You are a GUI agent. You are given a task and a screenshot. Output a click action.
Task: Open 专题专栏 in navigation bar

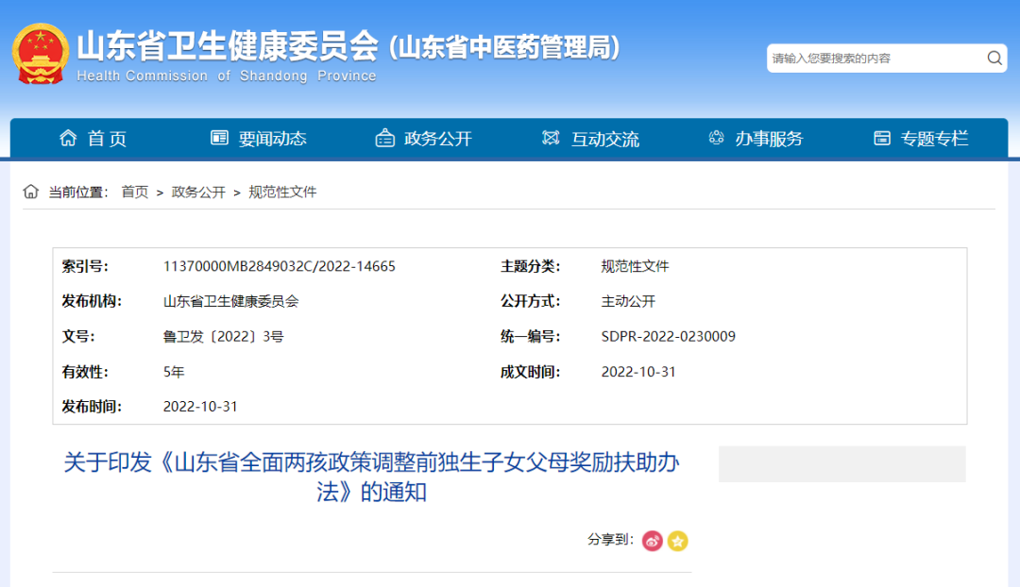pyautogui.click(x=934, y=139)
